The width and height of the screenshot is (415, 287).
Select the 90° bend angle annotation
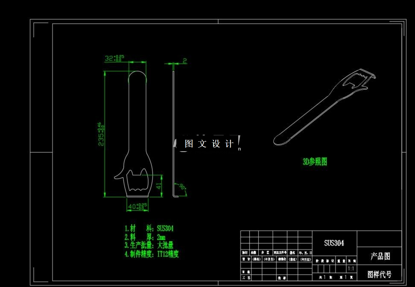(x=183, y=187)
